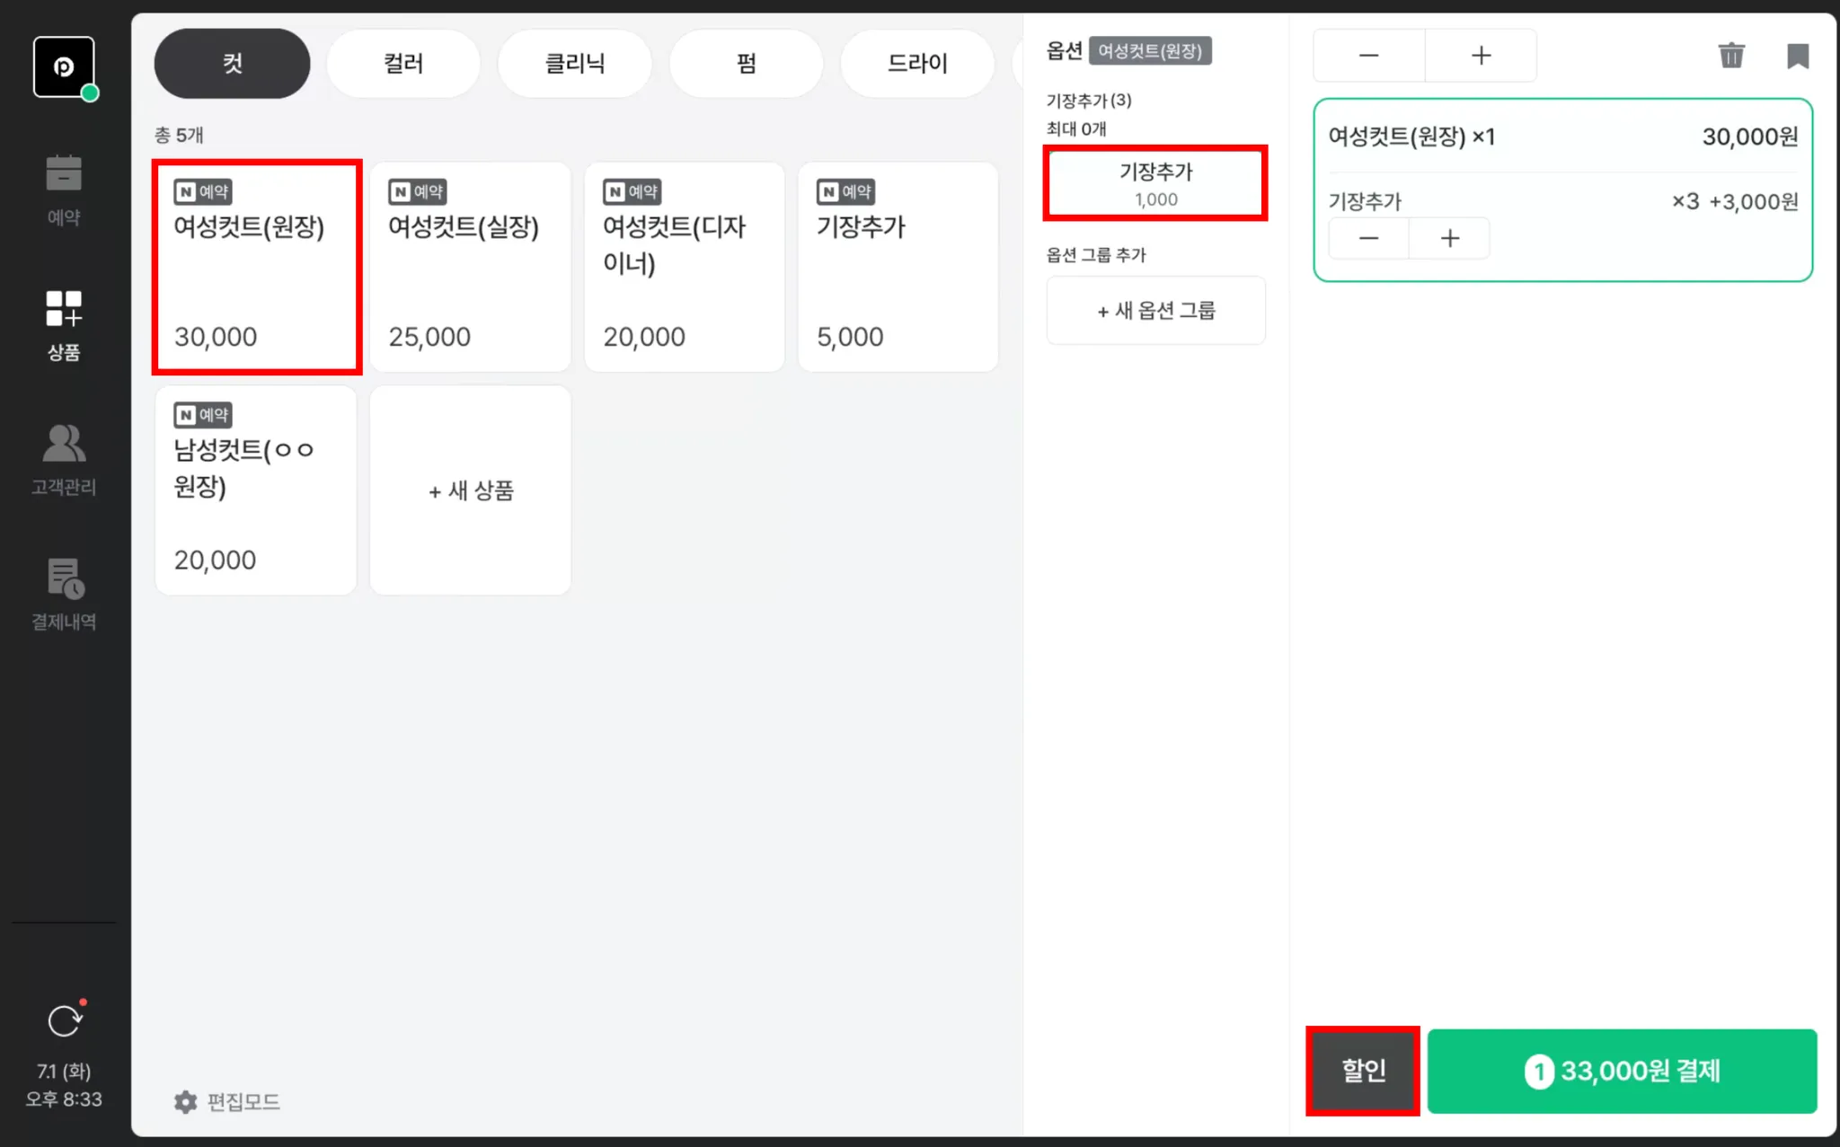Increase 기장추가 option quantity
The height and width of the screenshot is (1147, 1840).
[x=1449, y=238]
